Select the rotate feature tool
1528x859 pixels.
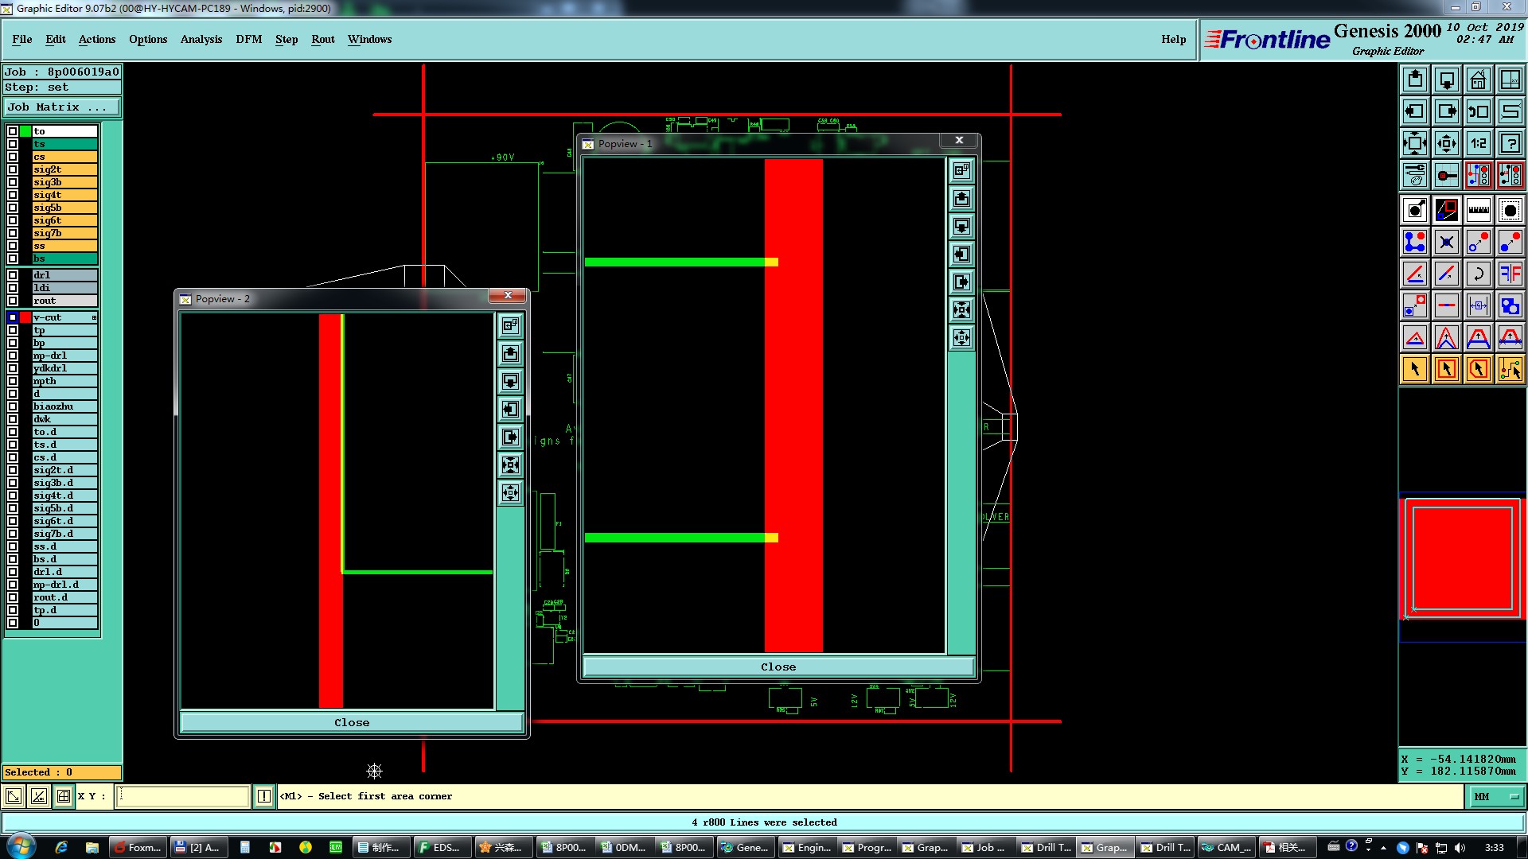1478,274
